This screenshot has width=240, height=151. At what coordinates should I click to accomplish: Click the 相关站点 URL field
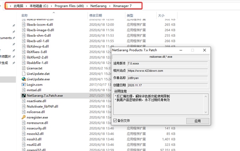[168, 71]
